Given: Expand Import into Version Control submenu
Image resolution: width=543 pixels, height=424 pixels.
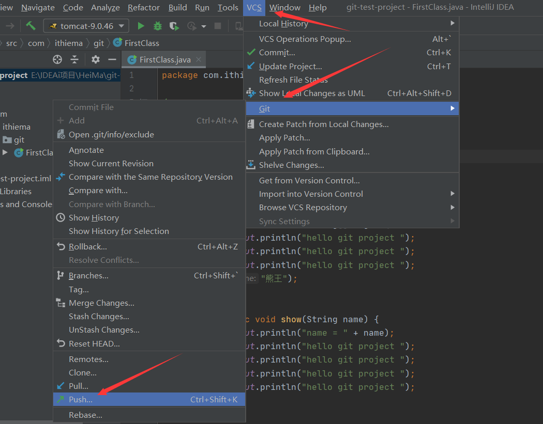Looking at the screenshot, I should 352,194.
